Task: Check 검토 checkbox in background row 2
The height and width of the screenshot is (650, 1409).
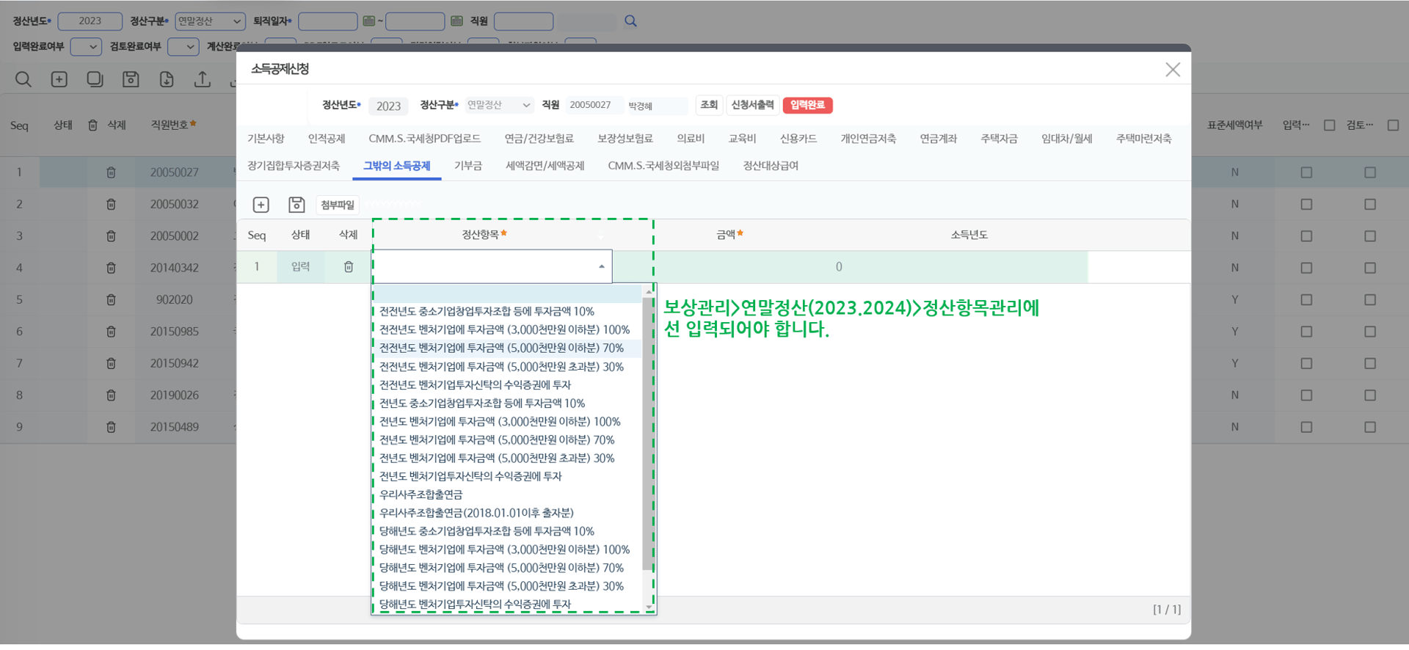Action: point(1370,204)
